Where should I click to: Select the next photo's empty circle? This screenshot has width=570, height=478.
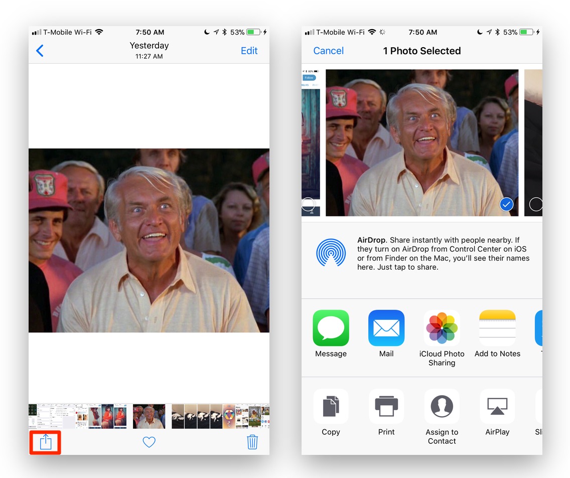[535, 204]
